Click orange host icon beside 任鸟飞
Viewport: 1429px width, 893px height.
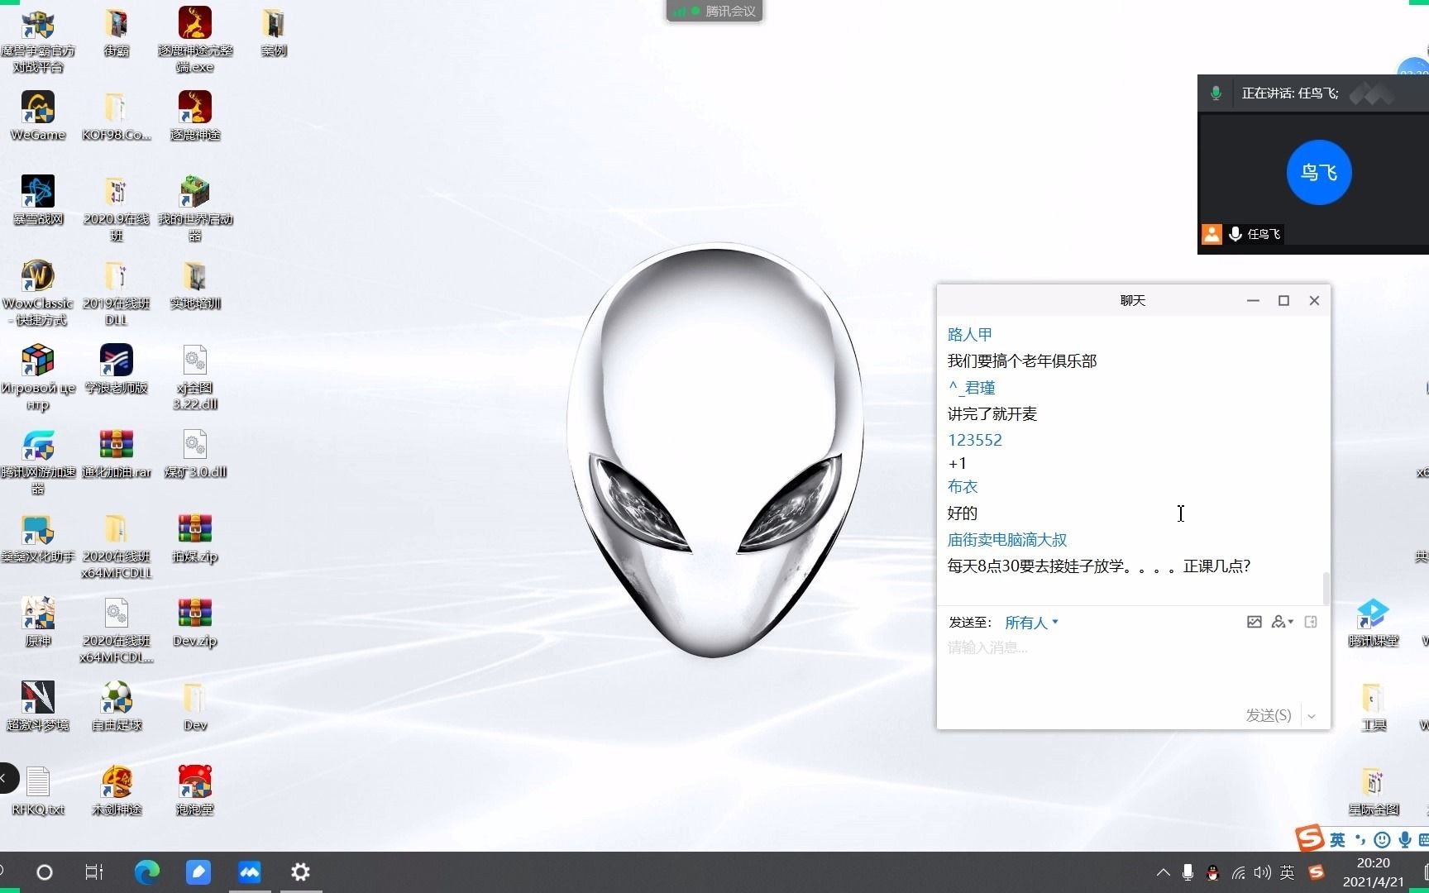pos(1212,234)
